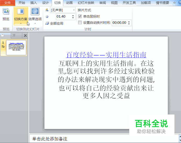Click the 01.40 duration field

pos(64,16)
